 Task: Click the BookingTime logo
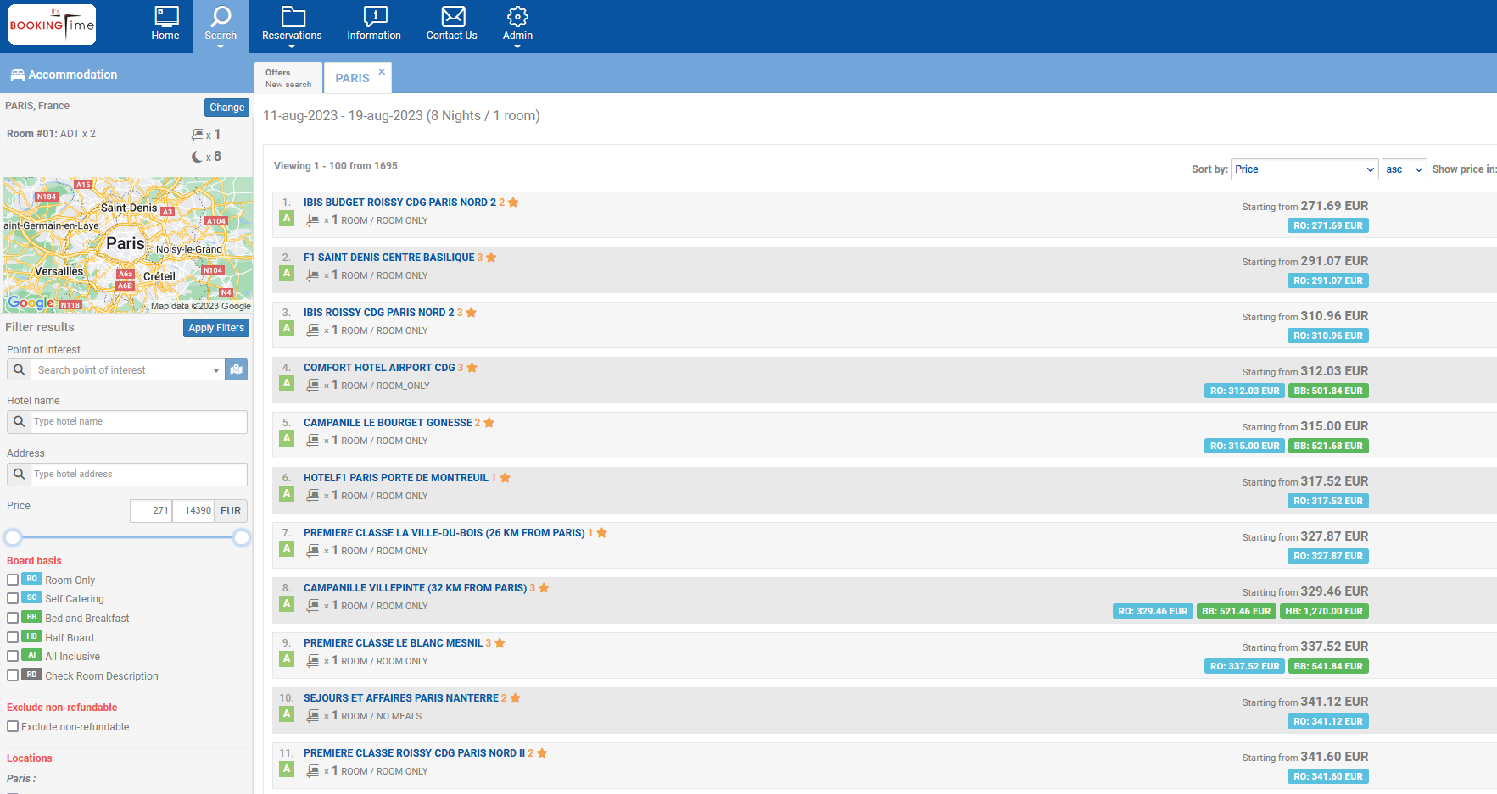(x=52, y=25)
